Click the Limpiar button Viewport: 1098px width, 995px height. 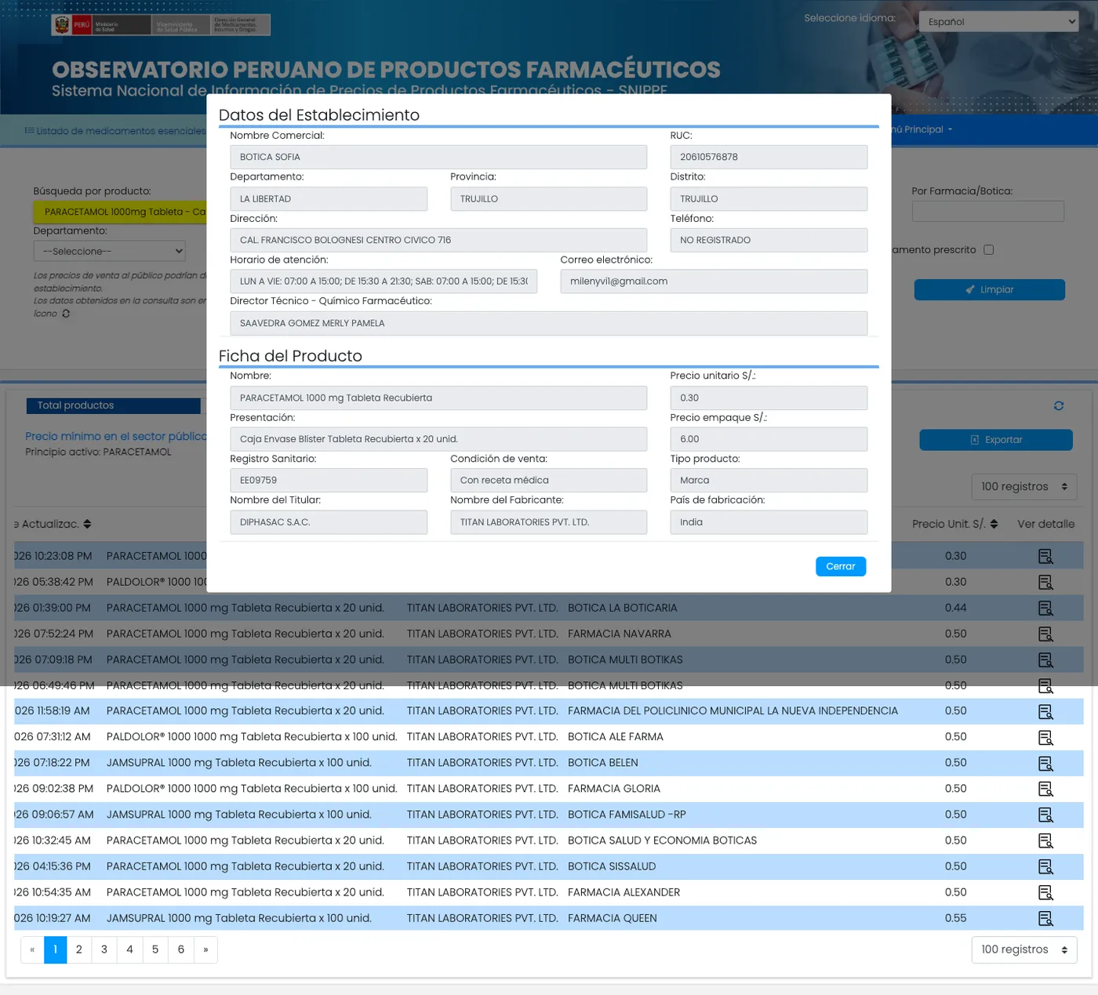click(x=990, y=289)
